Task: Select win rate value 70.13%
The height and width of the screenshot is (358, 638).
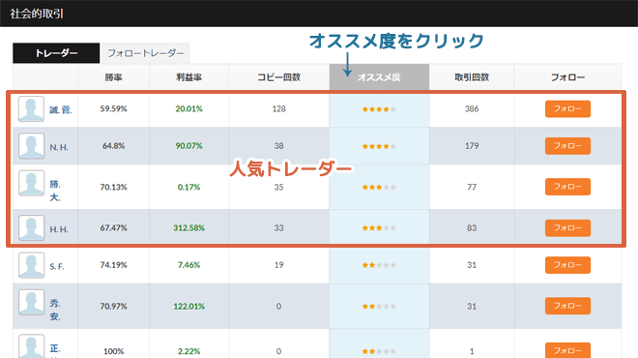Action: 113,187
